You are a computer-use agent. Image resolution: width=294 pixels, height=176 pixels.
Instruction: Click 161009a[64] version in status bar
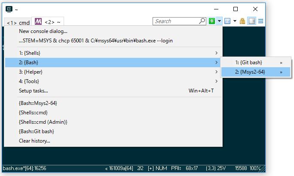(121, 168)
